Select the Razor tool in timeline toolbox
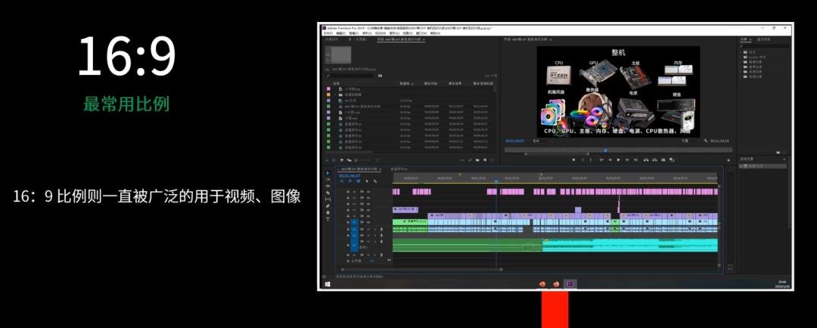The width and height of the screenshot is (817, 328). coord(328,193)
